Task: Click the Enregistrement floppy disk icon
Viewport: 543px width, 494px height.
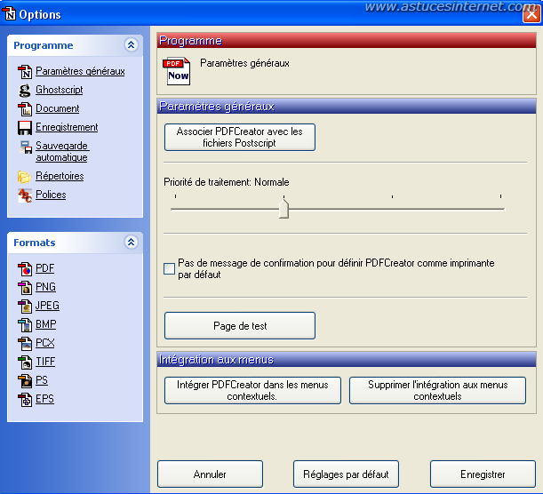Action: [25, 128]
